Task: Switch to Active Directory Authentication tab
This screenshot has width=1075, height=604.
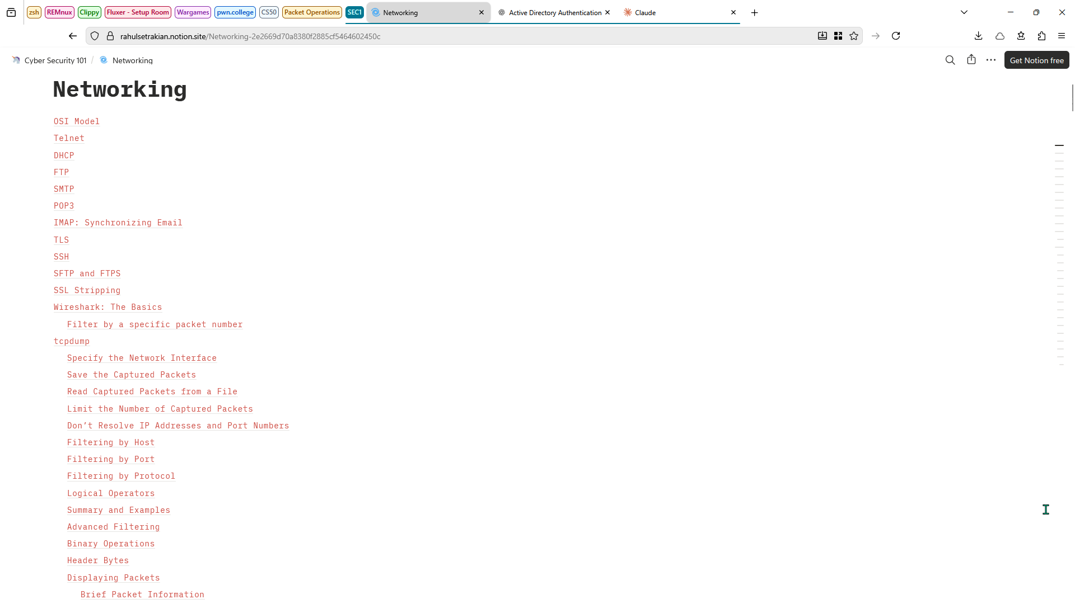Action: [x=554, y=12]
